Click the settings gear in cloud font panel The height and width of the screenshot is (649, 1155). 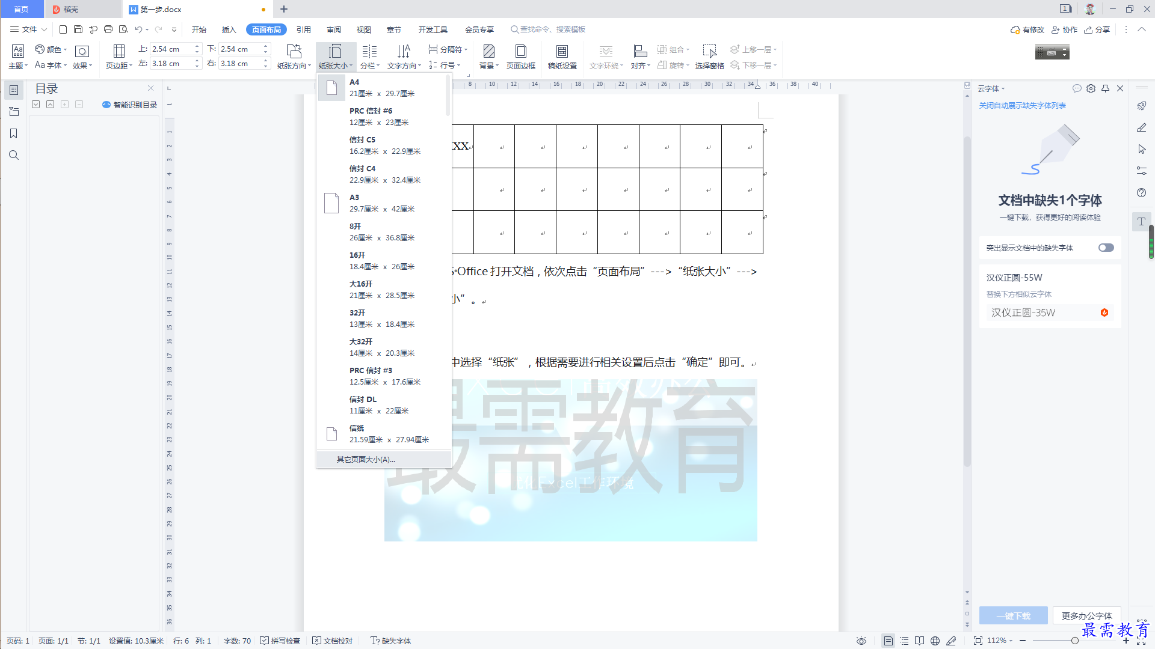(1091, 88)
